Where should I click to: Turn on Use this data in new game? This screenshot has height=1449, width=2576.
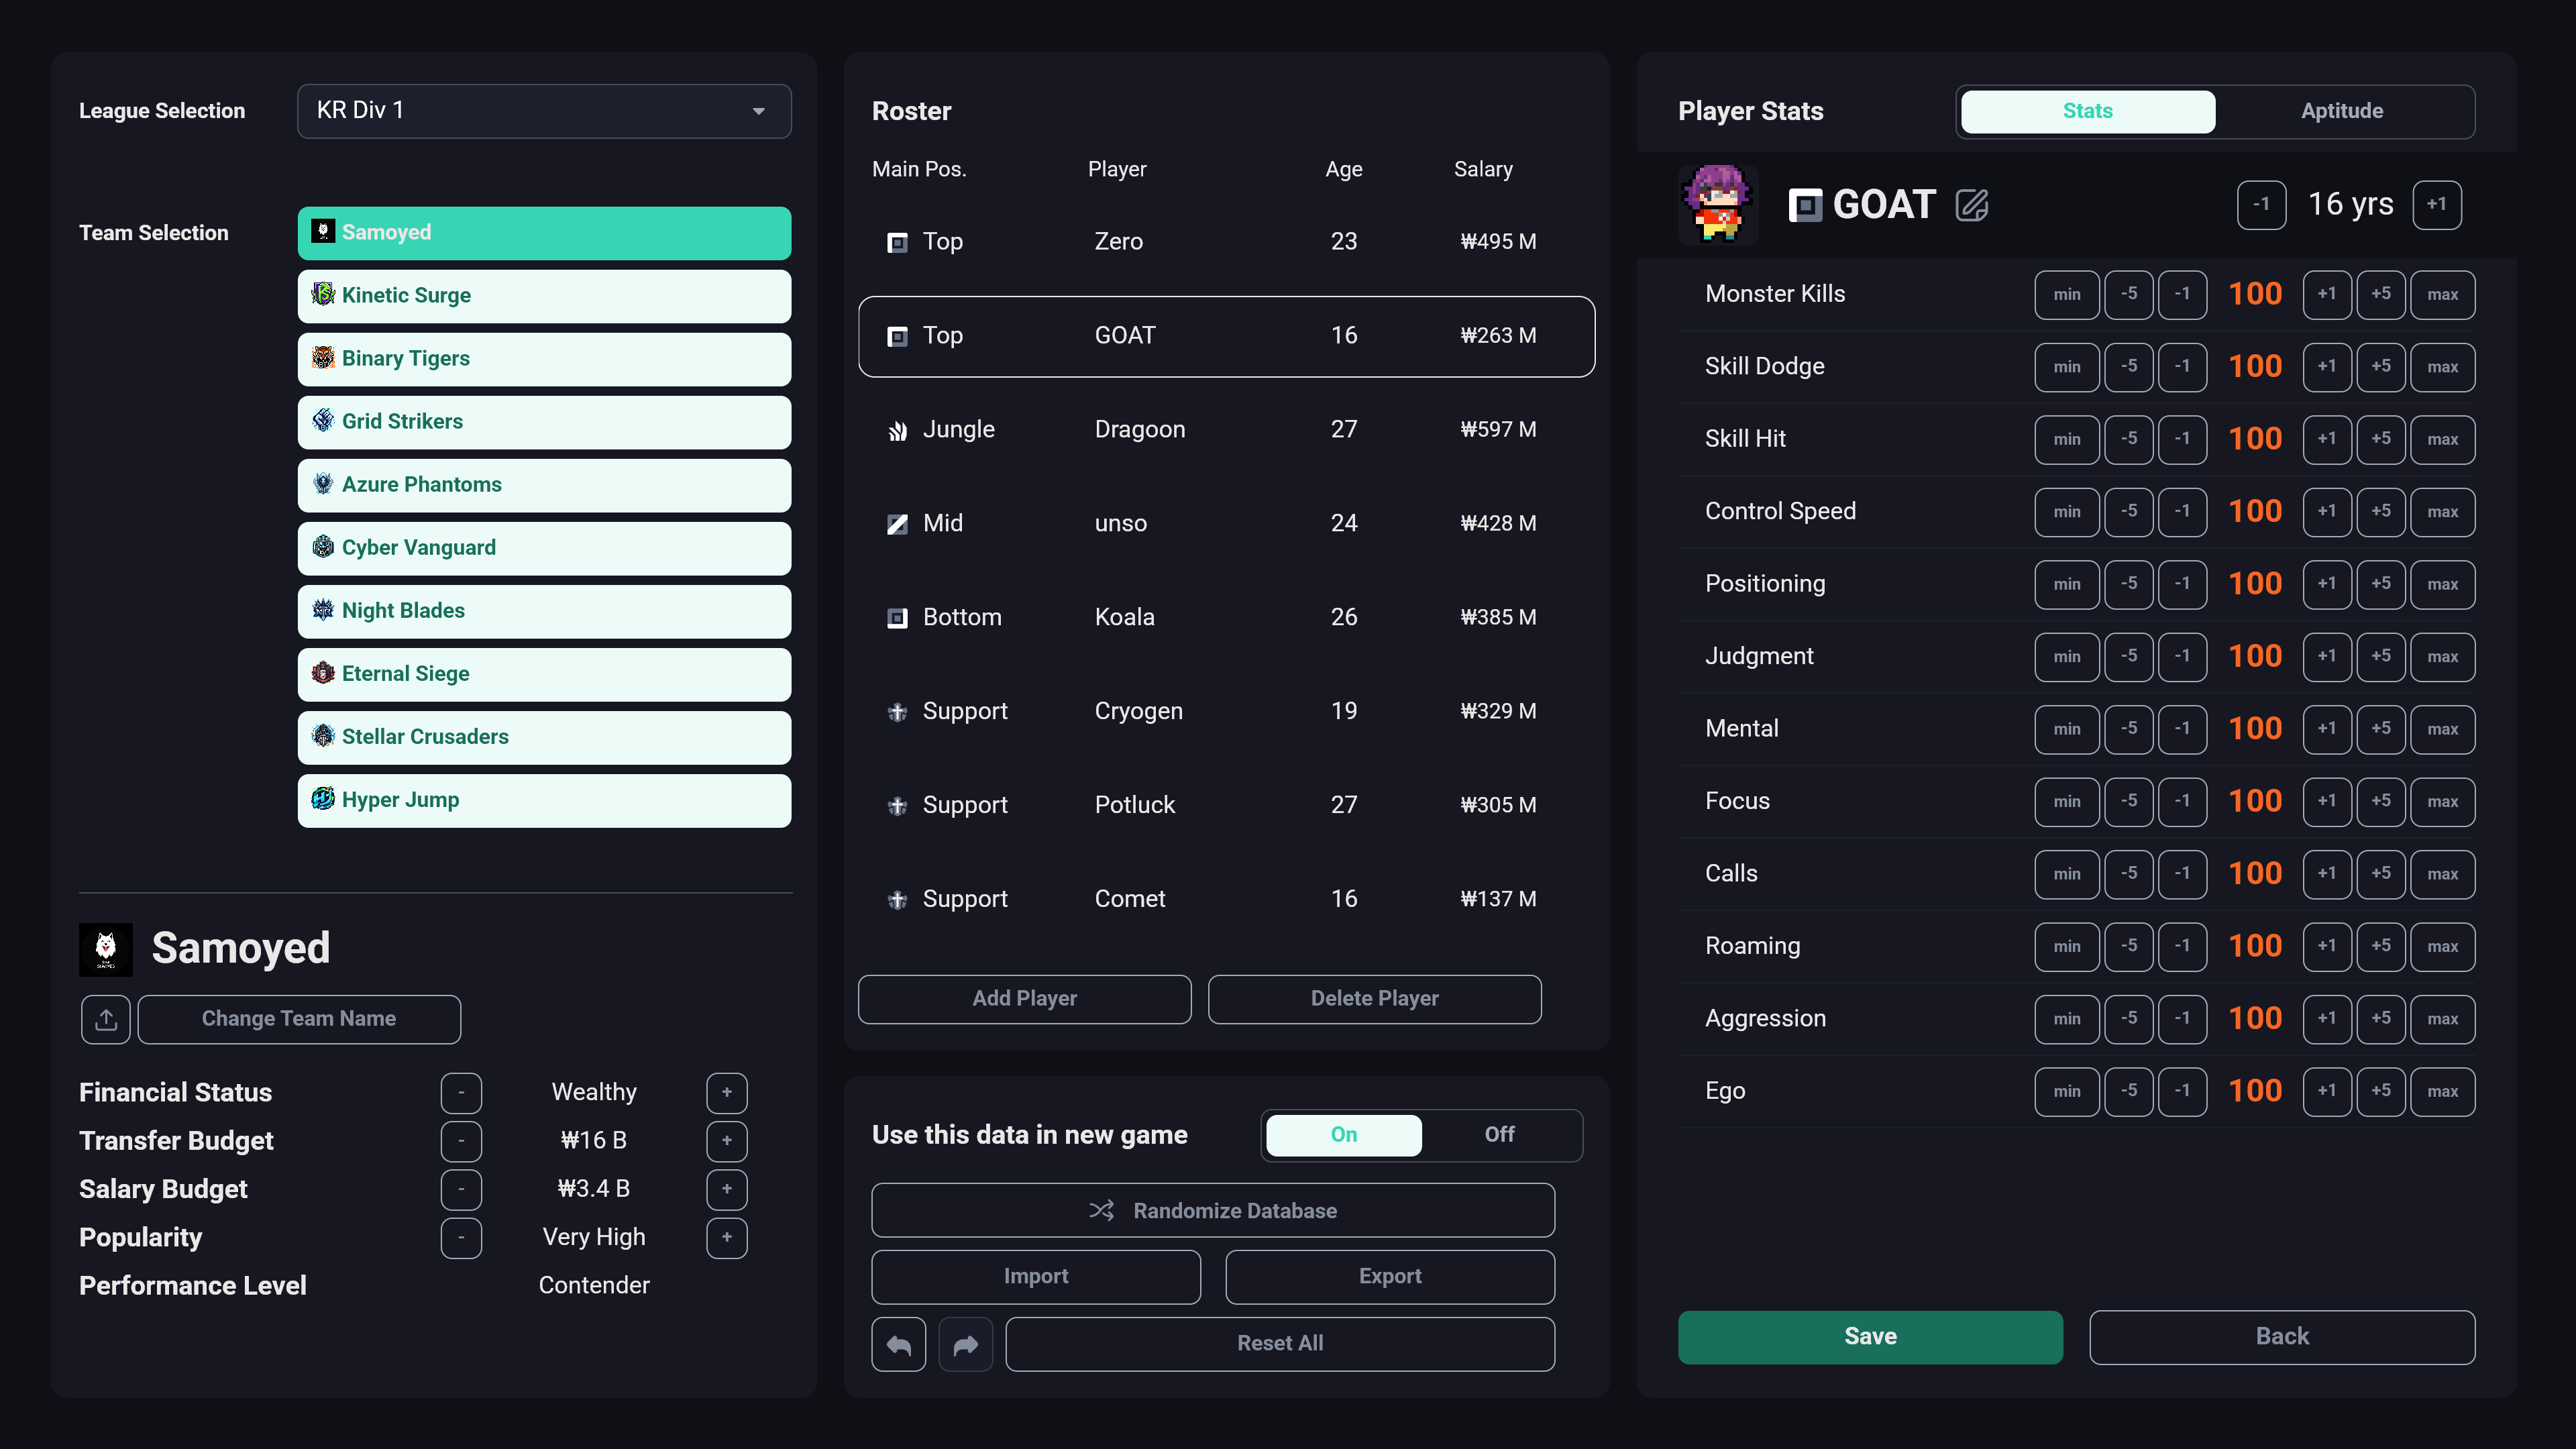1343,1135
